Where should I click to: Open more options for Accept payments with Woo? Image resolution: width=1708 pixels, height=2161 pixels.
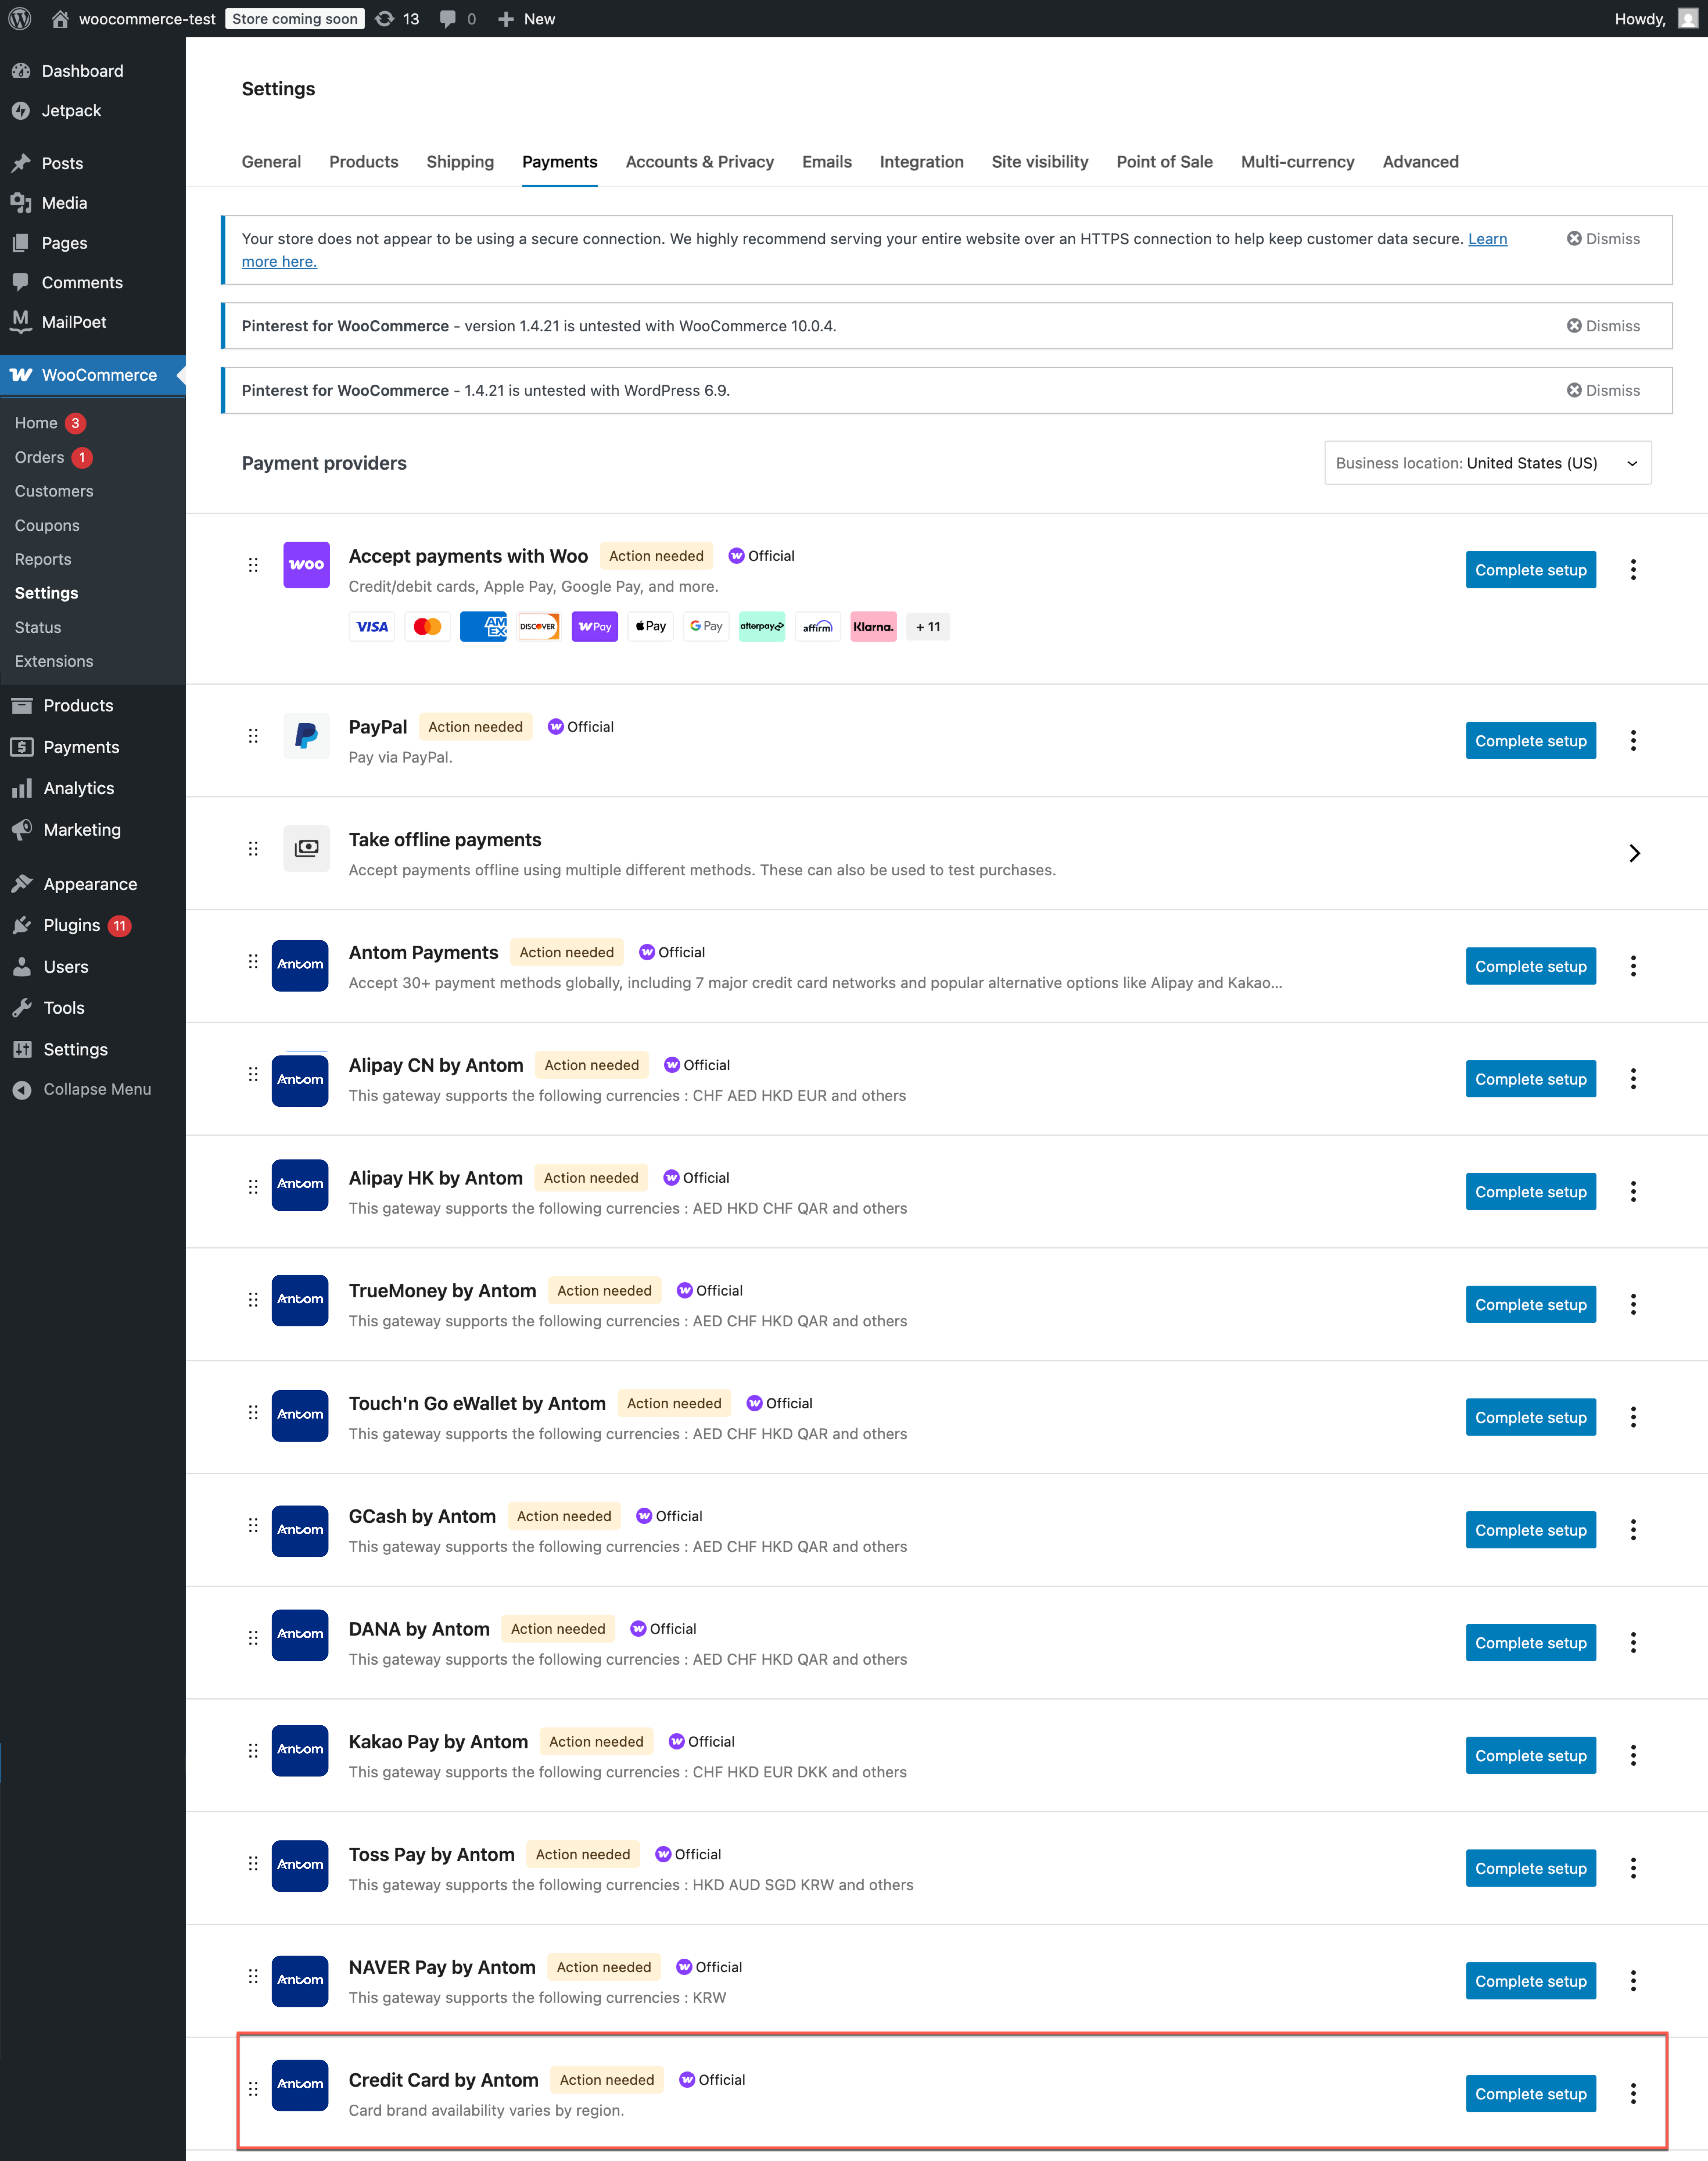click(1633, 570)
